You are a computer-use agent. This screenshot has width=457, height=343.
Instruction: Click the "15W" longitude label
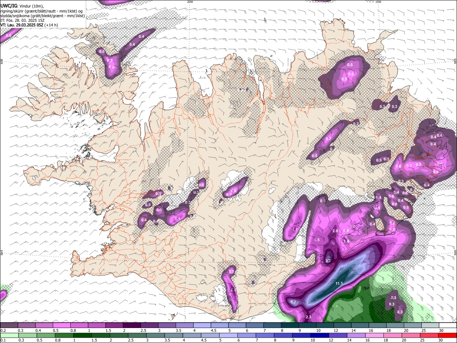378,2
